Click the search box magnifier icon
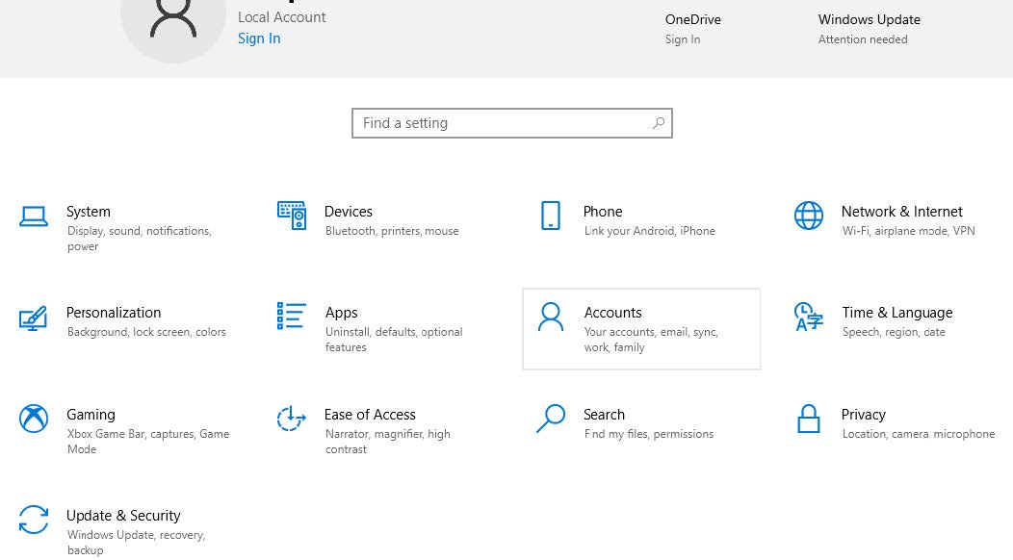 pos(659,123)
